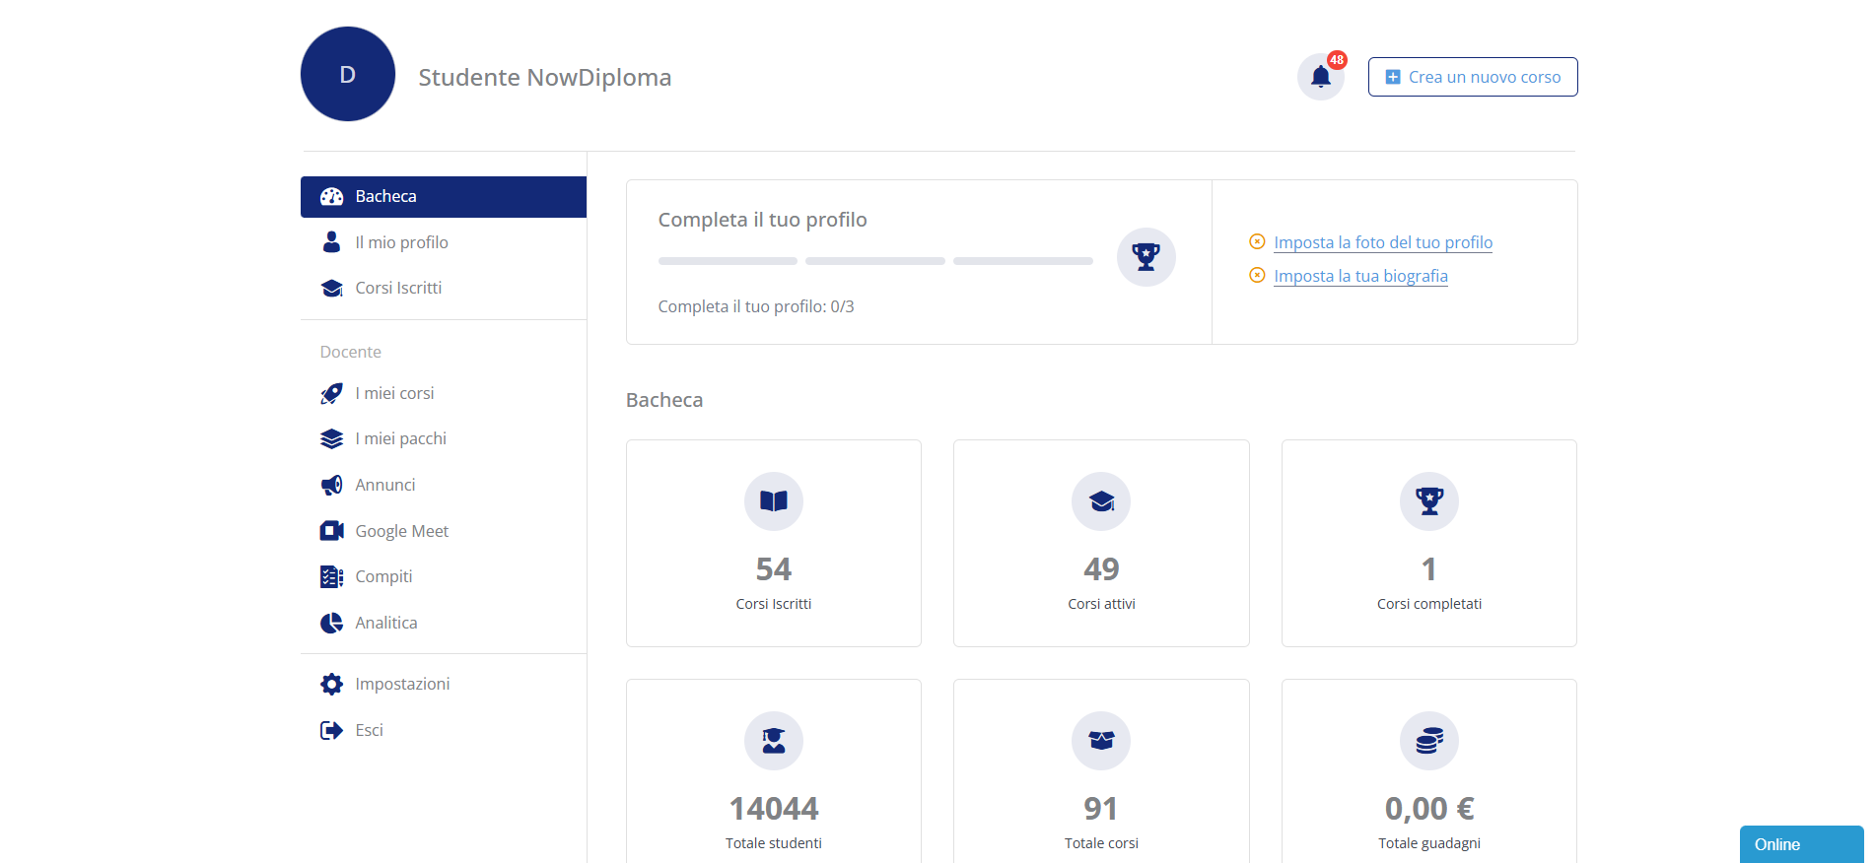Click the open box icon above Totale corsi
1875x863 pixels.
1101,741
